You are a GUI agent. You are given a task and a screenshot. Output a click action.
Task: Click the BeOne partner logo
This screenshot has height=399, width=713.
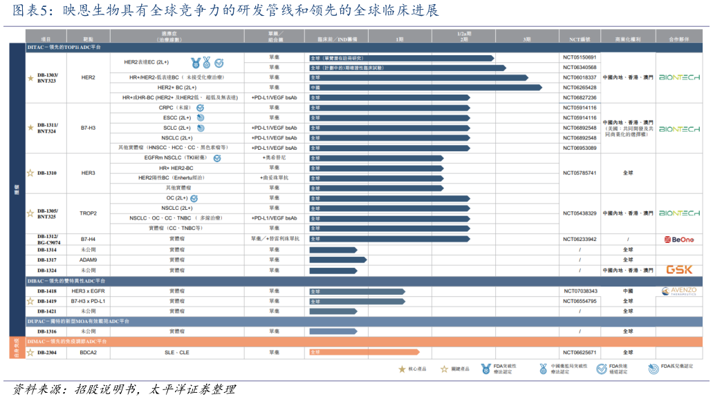click(x=678, y=240)
